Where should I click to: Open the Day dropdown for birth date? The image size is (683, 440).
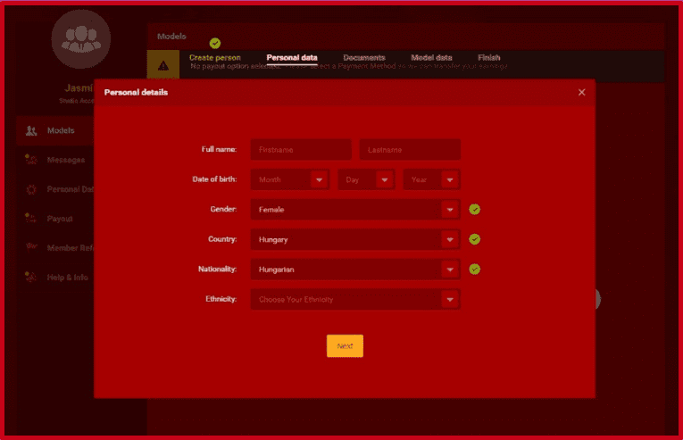click(x=366, y=179)
